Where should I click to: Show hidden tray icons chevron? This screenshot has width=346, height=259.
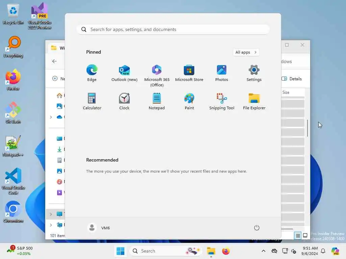[263, 251]
